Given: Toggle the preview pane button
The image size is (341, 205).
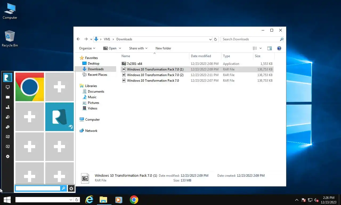Looking at the screenshot, I should (x=270, y=48).
